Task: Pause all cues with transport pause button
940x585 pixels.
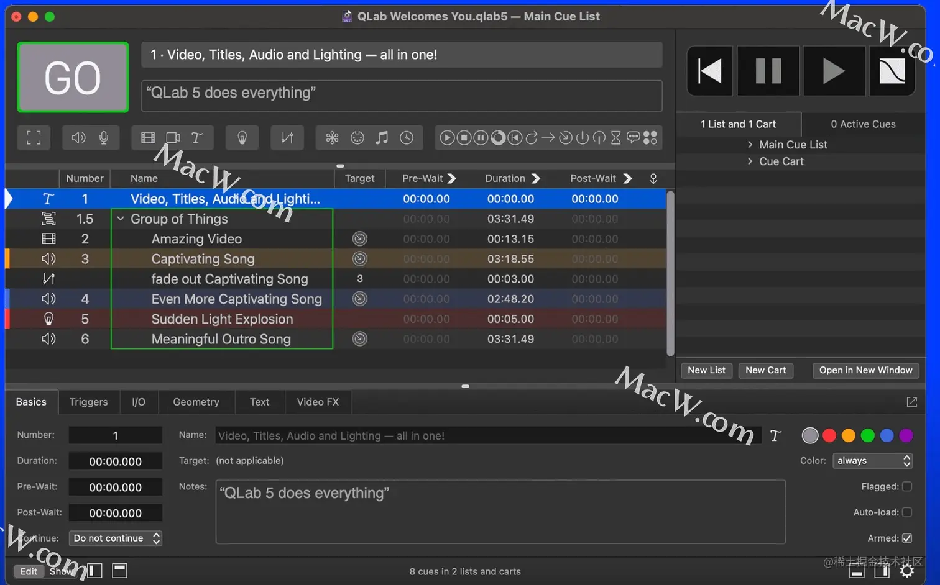Action: [768, 71]
